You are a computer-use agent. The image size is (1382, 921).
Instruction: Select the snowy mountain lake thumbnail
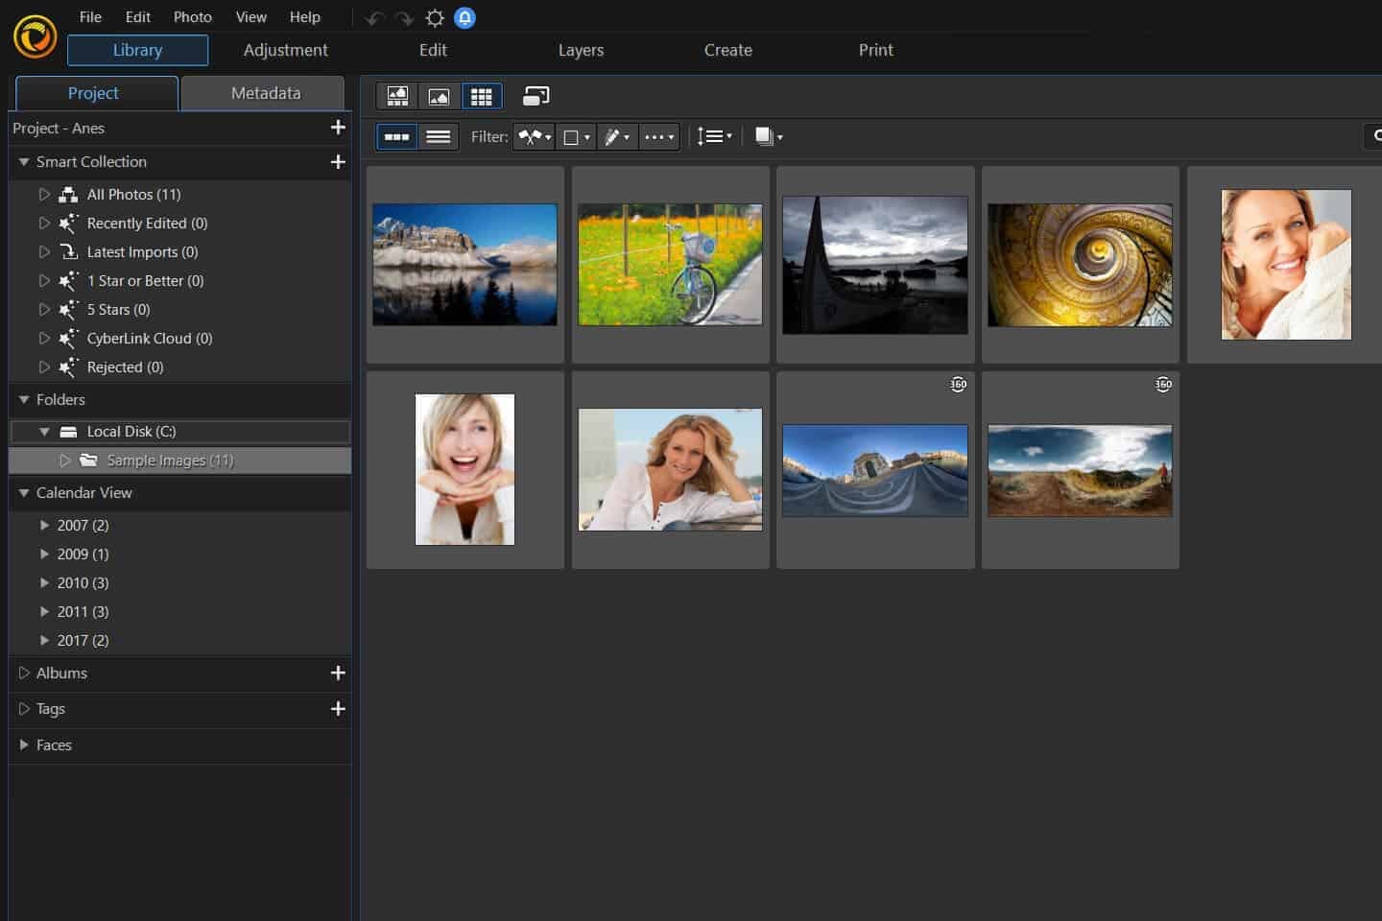[x=465, y=265]
